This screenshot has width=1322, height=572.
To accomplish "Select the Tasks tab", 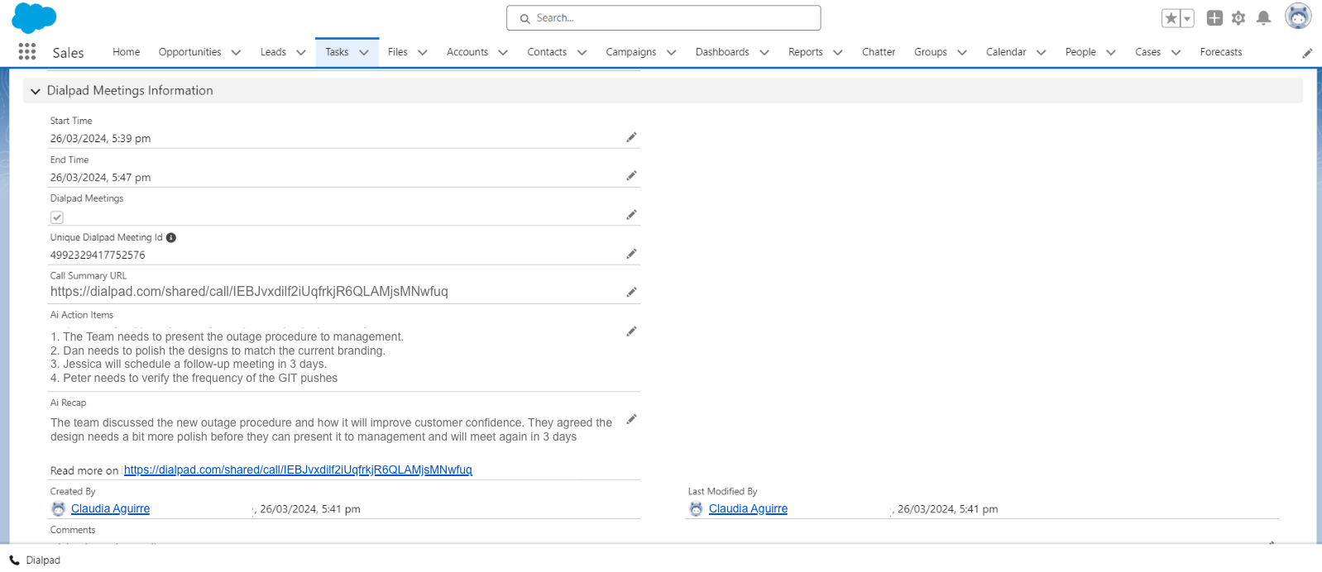I will coord(337,52).
